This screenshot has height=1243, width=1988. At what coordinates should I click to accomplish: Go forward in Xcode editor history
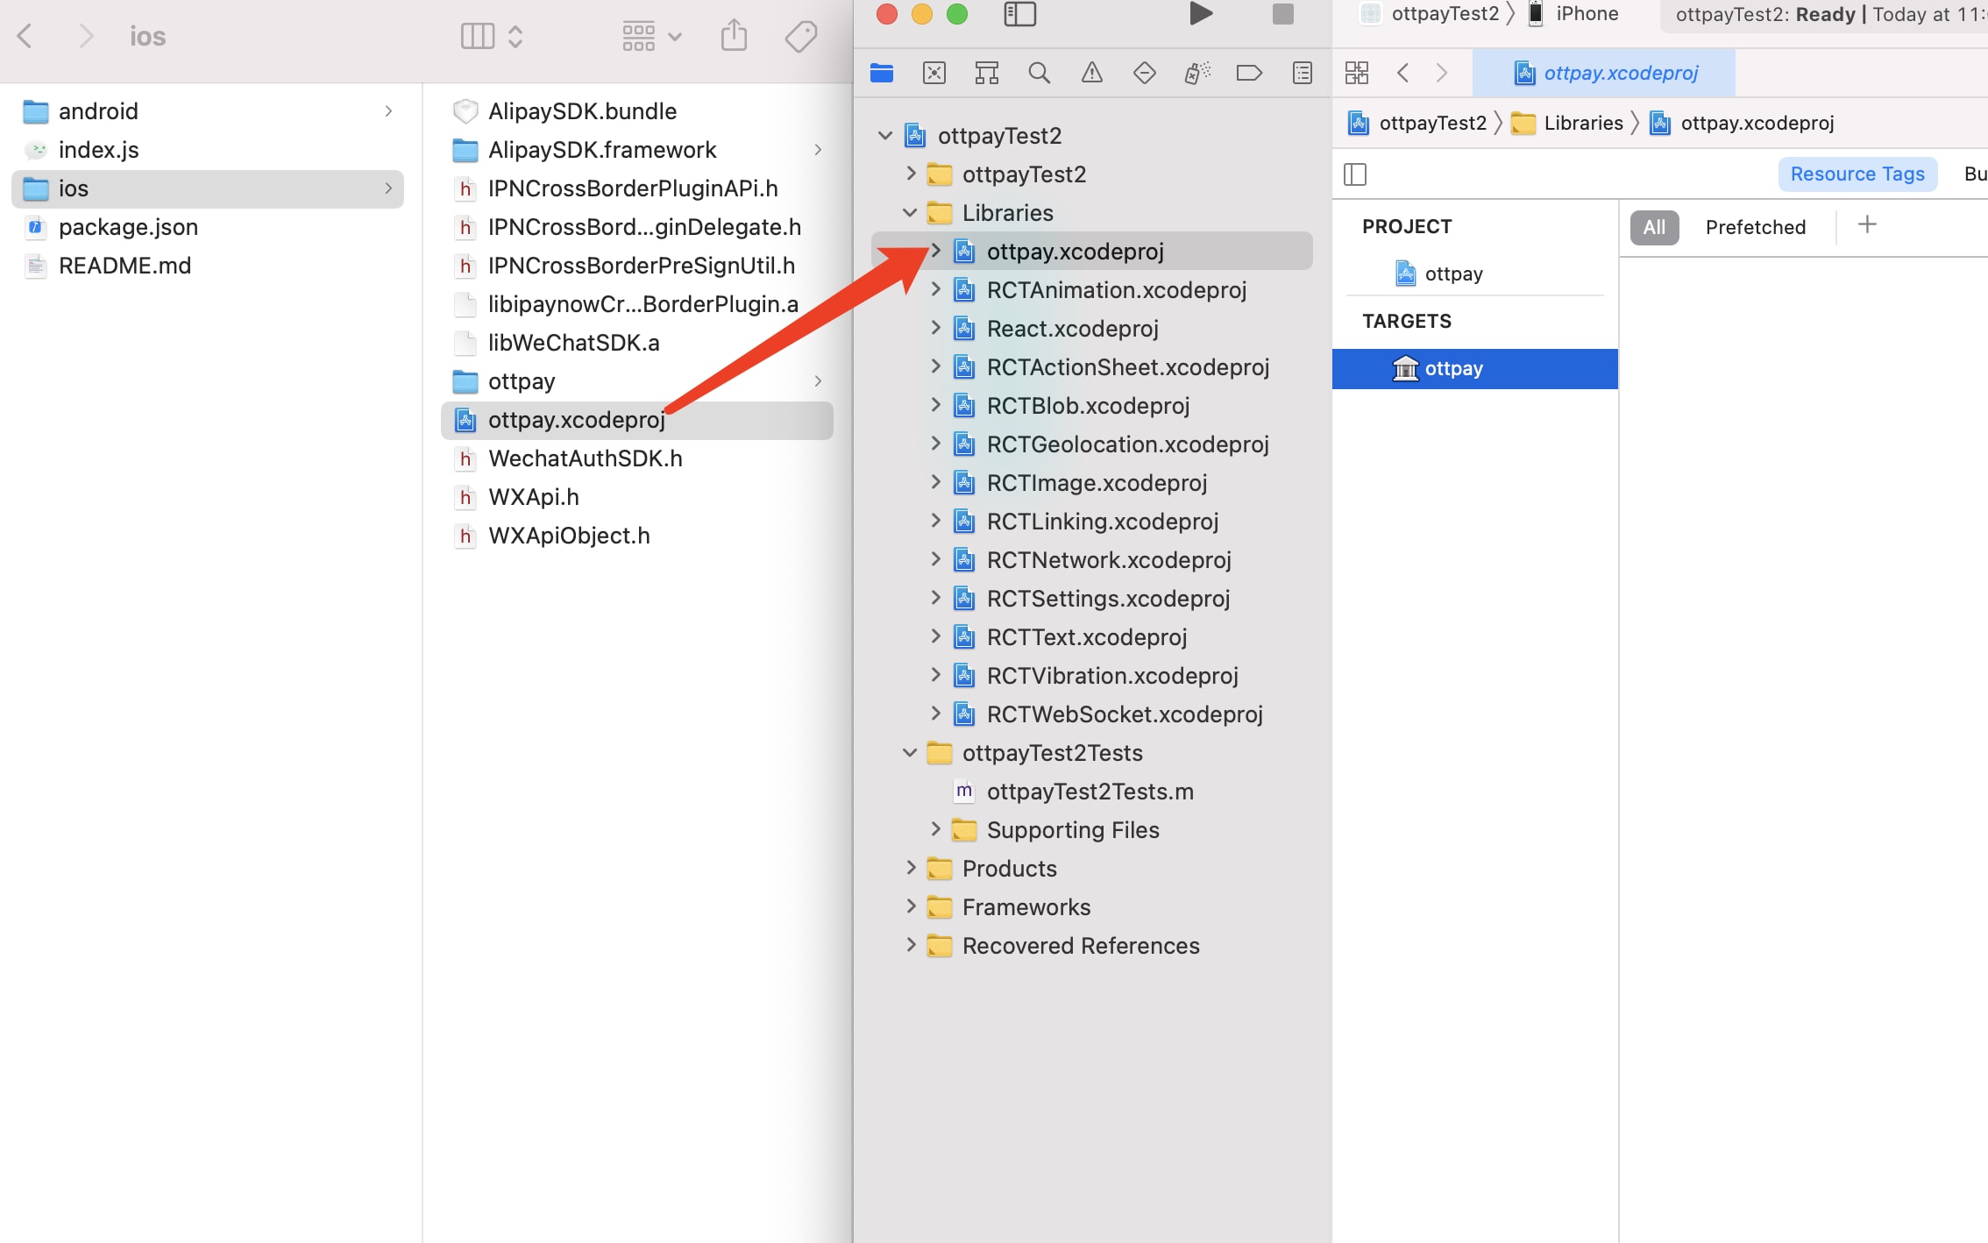click(x=1442, y=73)
